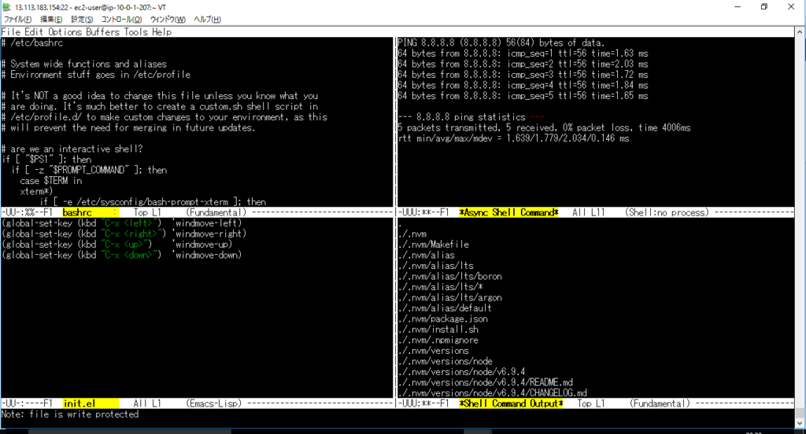806x434 pixels.
Task: Open the コントロール(O) menu
Action: pyautogui.click(x=121, y=20)
